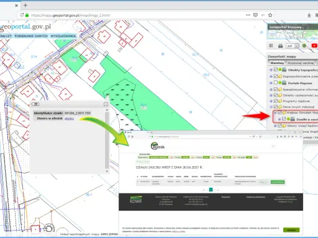Switch to the Wyszukaj warstwę tab
The height and width of the screenshot is (238, 318).
[x=301, y=63]
